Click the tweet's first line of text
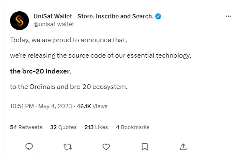The image size is (243, 162). coord(68,40)
